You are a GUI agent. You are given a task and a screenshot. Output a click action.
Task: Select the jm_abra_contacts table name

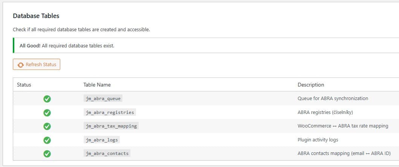(107, 153)
